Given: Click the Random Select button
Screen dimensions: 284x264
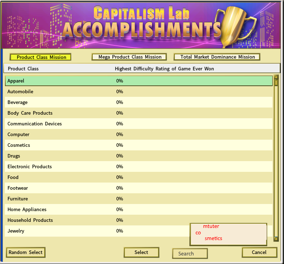Looking at the screenshot, I should click(x=26, y=252).
